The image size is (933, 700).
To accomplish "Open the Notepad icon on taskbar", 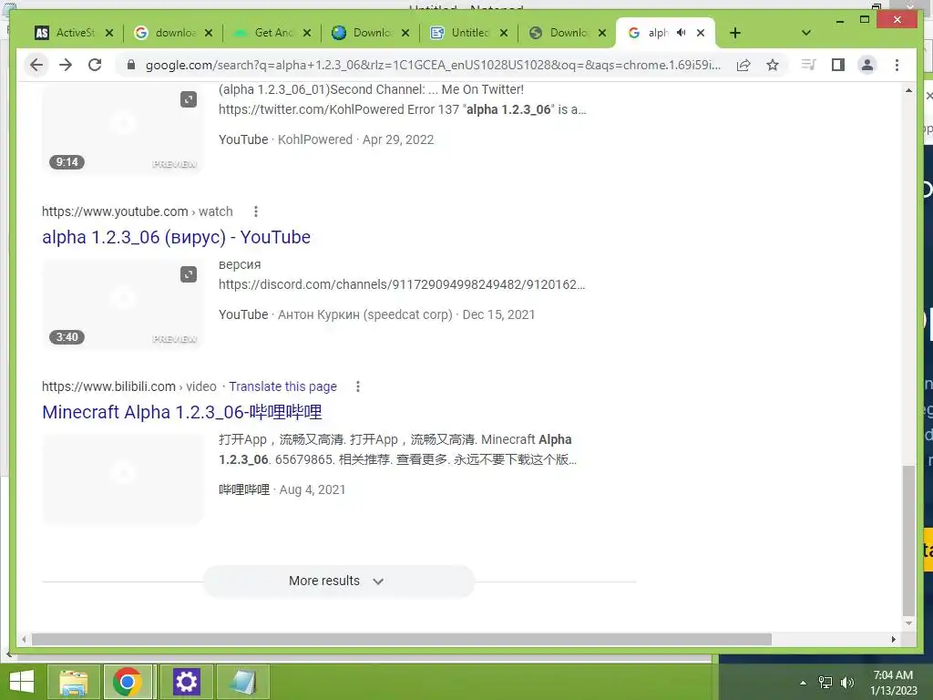I will pos(242,682).
